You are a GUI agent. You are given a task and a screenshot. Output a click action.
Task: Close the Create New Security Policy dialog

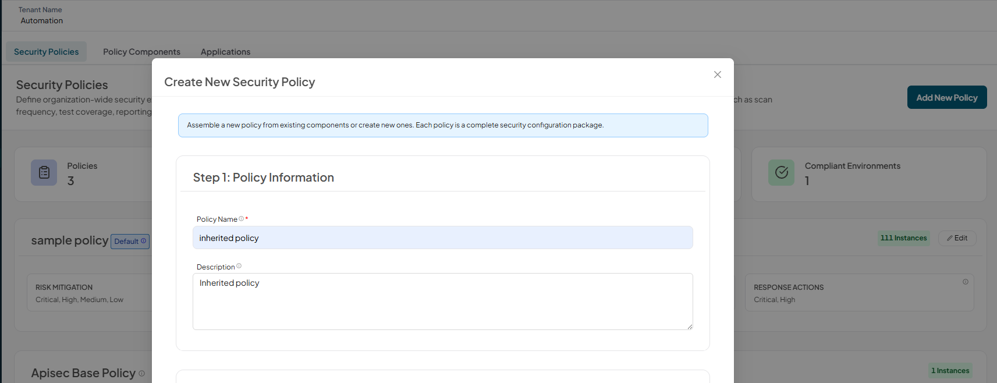[x=717, y=75]
